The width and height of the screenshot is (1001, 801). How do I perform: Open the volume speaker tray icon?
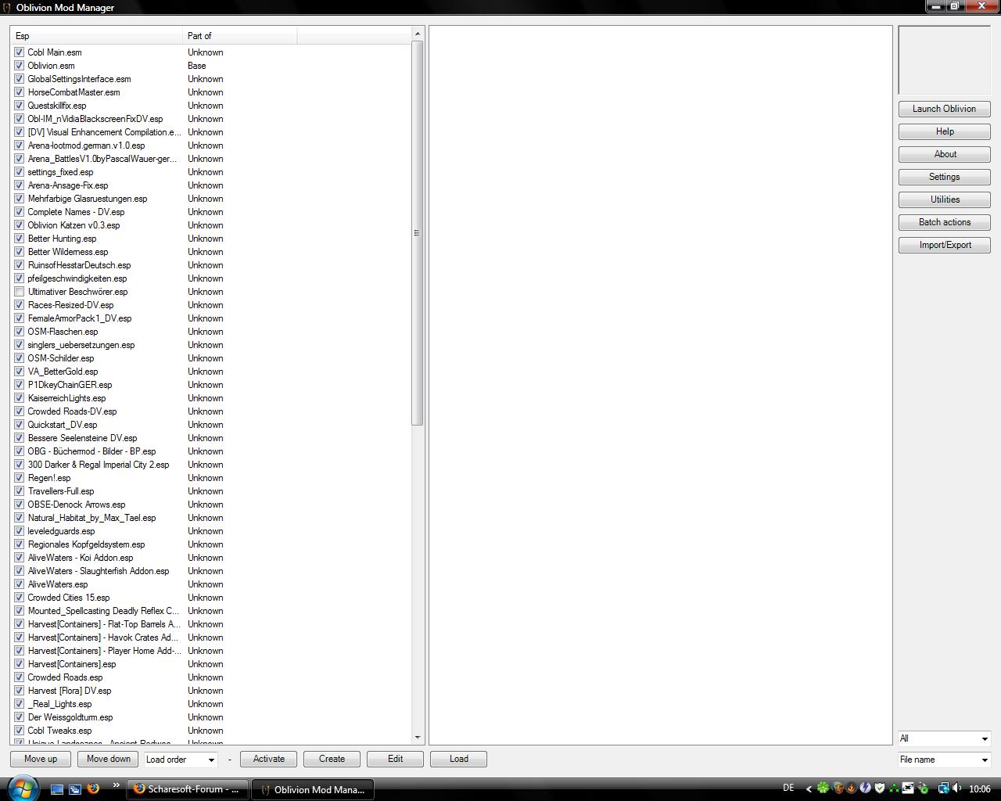coord(956,788)
